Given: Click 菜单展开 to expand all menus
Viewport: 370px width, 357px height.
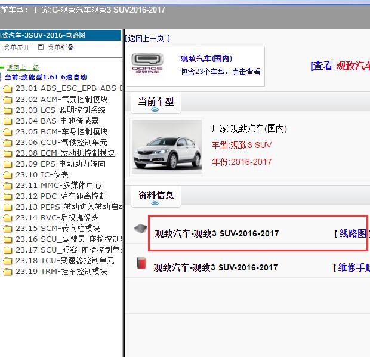Looking at the screenshot, I should pyautogui.click(x=17, y=47).
